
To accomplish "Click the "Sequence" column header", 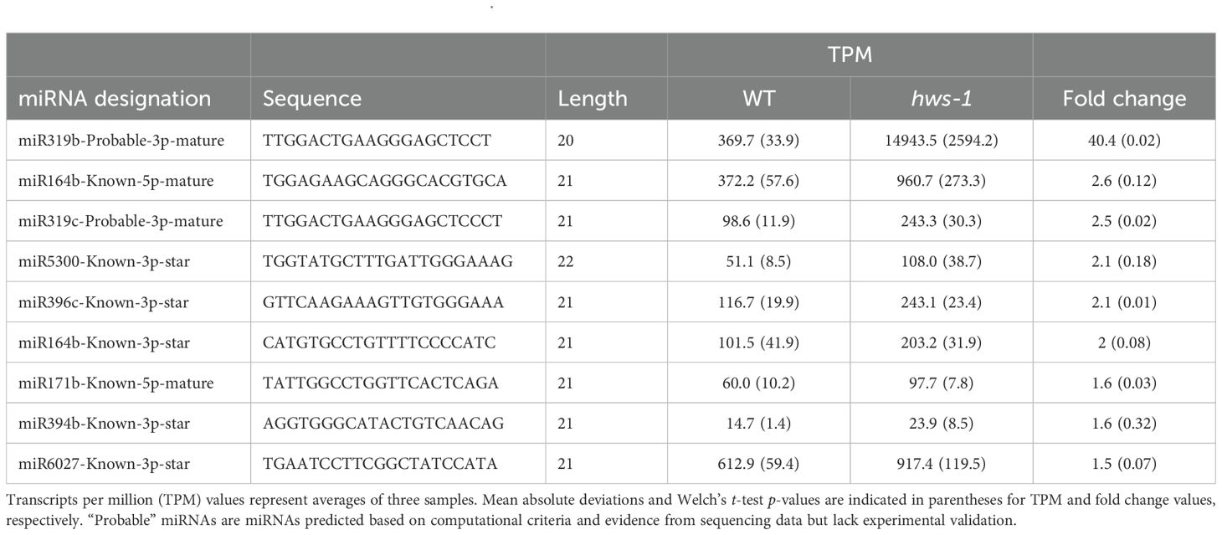I will coord(312,99).
